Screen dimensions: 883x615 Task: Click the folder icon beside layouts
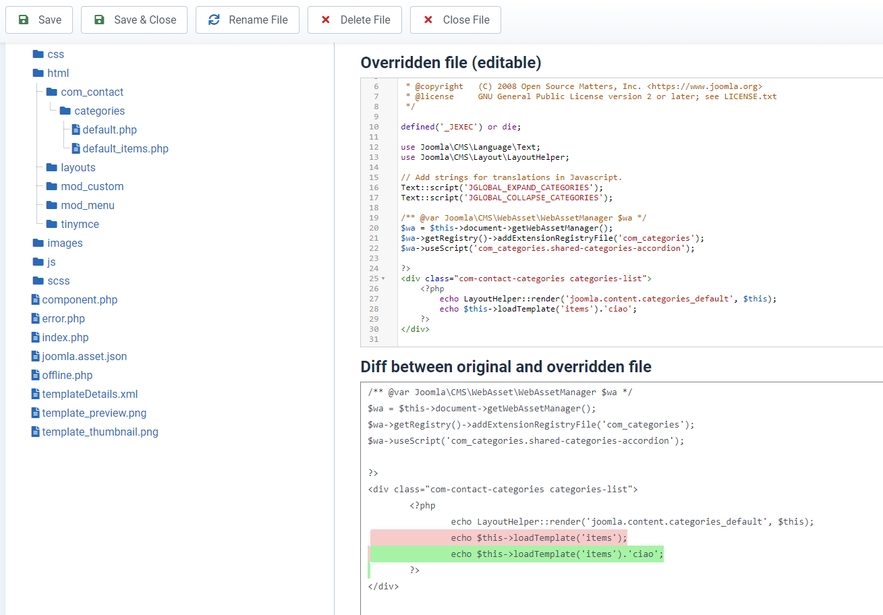click(51, 167)
